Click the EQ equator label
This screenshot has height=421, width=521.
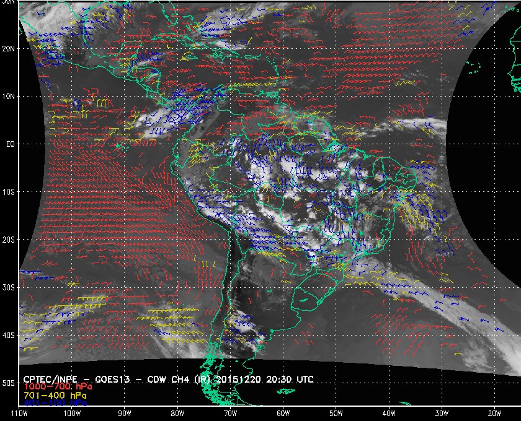(x=11, y=144)
